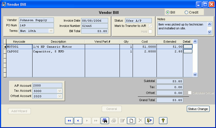Open Detail for the MOT001 line
The height and width of the screenshot is (128, 216).
[x=188, y=47]
